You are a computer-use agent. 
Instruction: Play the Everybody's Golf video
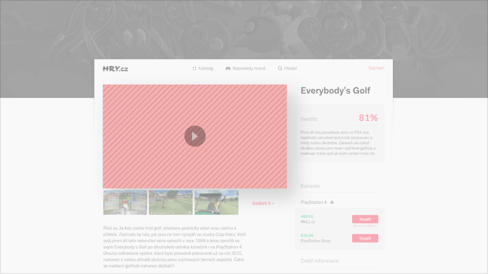pos(195,136)
